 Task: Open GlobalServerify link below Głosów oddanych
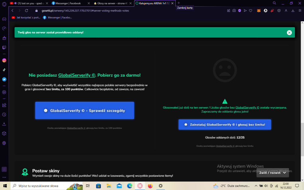(x=225, y=146)
